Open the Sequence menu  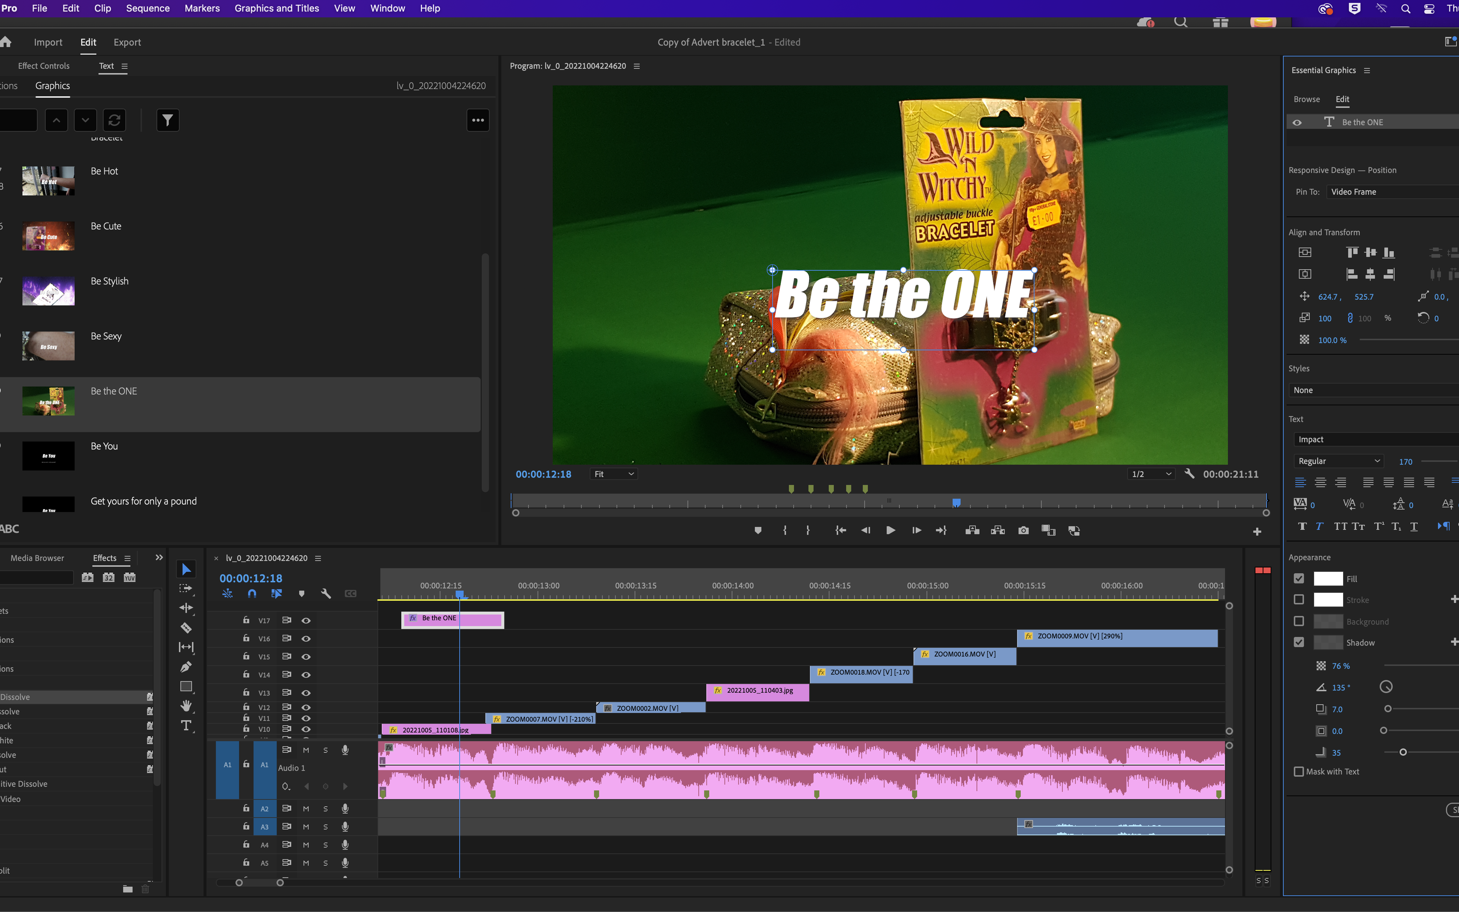(x=148, y=8)
